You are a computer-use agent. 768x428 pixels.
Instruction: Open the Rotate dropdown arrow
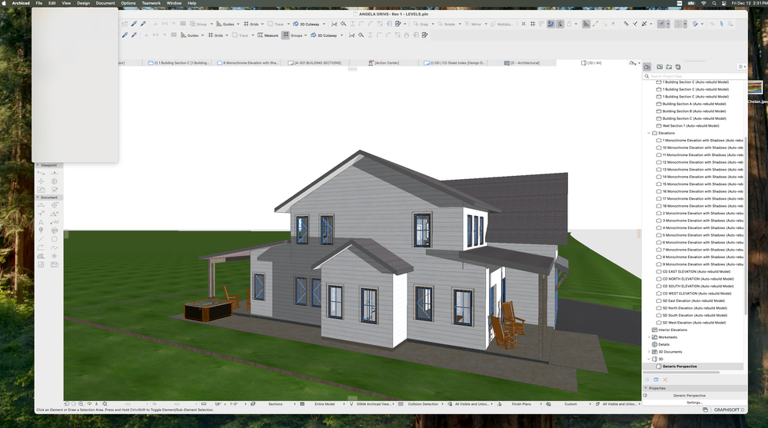[460, 24]
